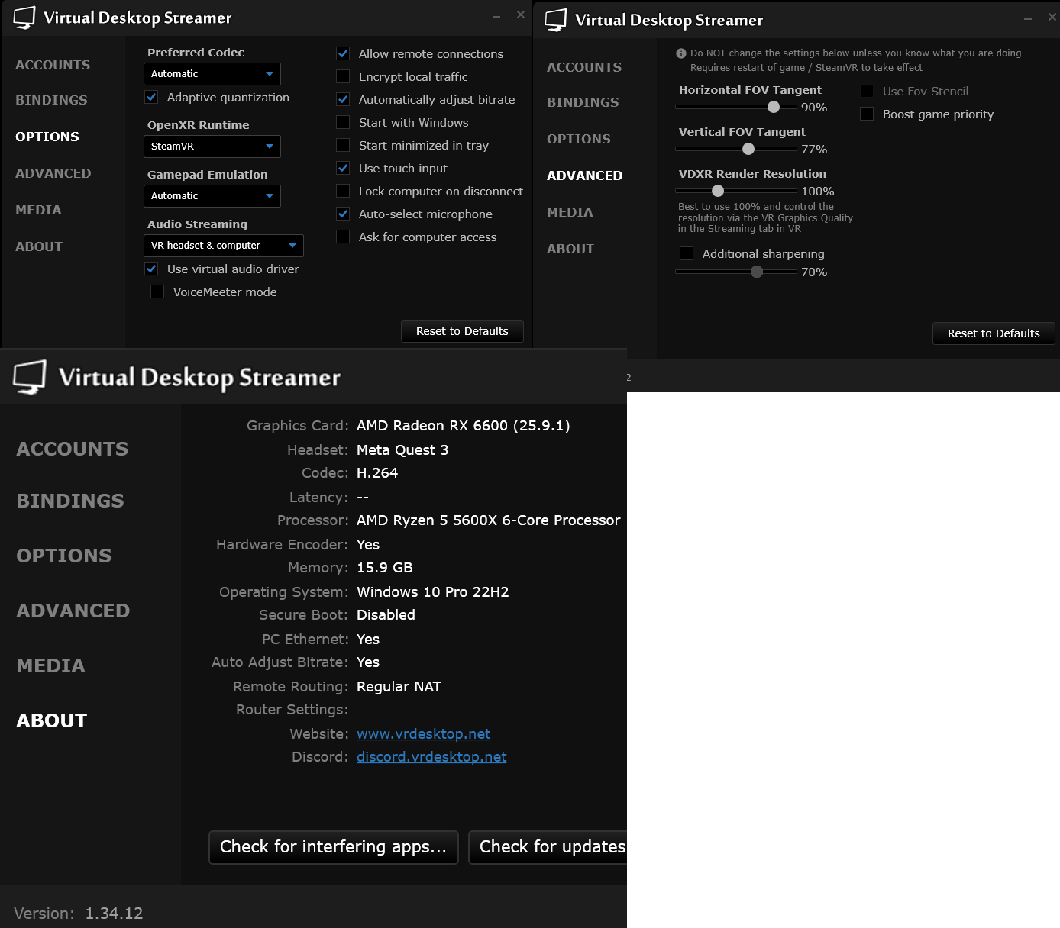Open the Gamepad Emulation dropdown
Viewport: 1060px width, 928px height.
pyautogui.click(x=212, y=196)
